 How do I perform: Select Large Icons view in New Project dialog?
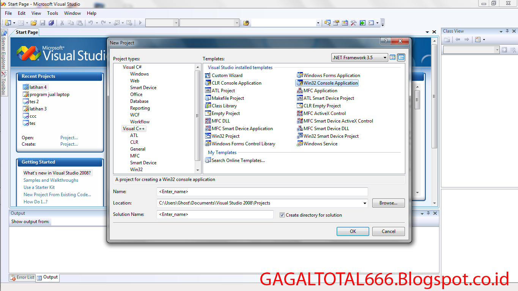coord(393,58)
